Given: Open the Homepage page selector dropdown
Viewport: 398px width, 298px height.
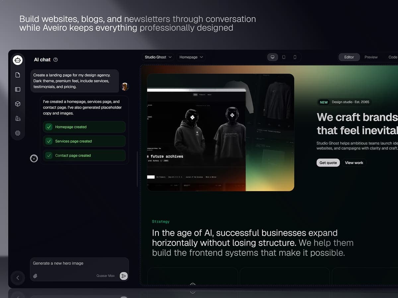Looking at the screenshot, I should point(191,57).
